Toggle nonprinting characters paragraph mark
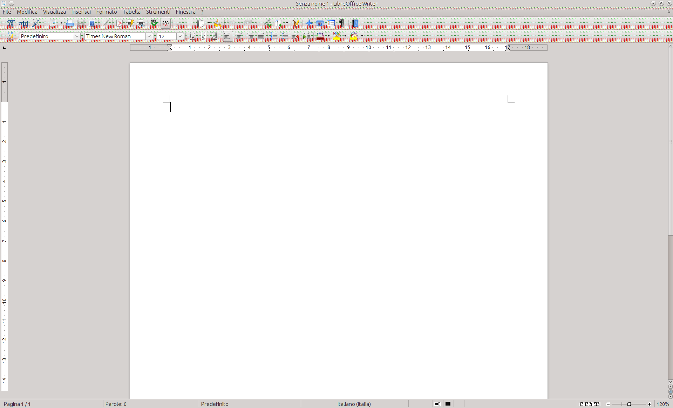Screen dimensions: 673x408 (x=341, y=23)
